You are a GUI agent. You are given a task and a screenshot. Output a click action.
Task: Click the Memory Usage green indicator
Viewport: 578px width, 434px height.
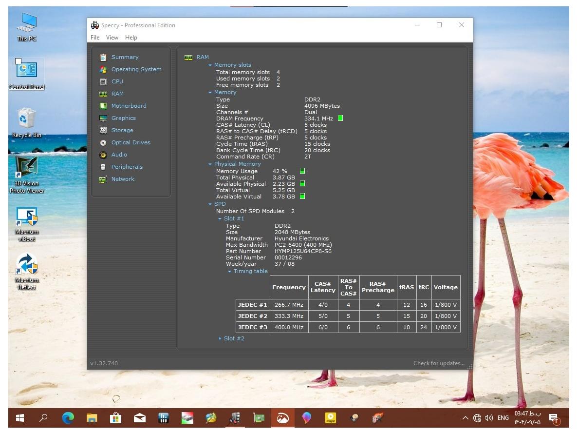pos(302,171)
